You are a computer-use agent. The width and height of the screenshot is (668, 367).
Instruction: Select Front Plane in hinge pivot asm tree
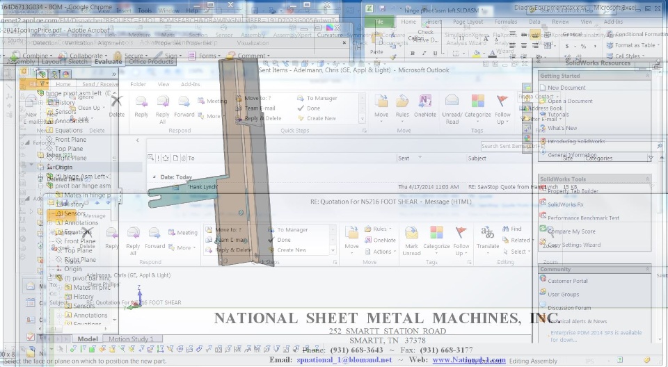70,140
